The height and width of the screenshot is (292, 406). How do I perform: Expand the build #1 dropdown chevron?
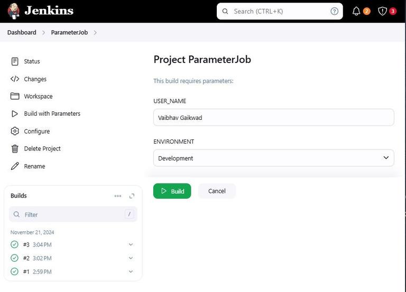[x=131, y=272]
